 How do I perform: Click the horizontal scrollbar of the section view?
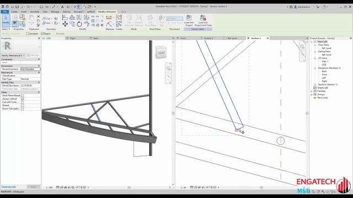(261, 187)
